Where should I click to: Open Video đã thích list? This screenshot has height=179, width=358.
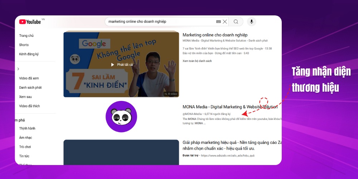click(29, 106)
